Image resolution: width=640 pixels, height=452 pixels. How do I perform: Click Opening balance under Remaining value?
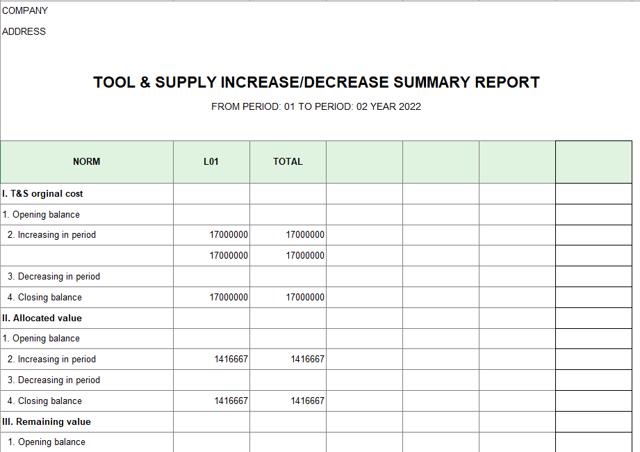click(x=47, y=442)
